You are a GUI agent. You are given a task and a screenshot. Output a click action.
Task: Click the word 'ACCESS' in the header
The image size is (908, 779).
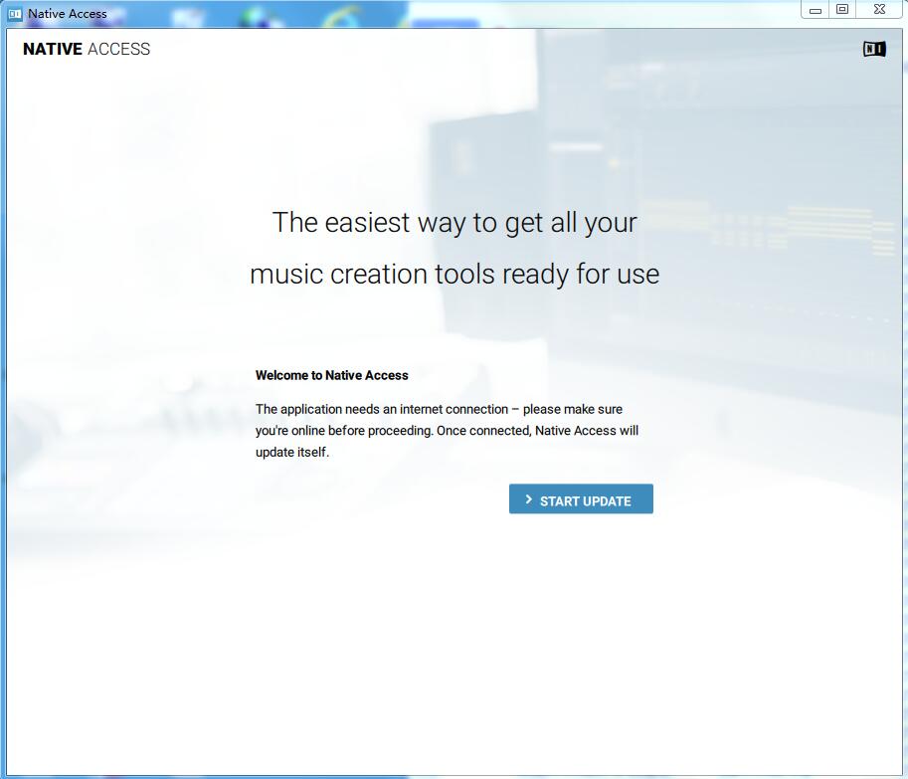click(119, 49)
